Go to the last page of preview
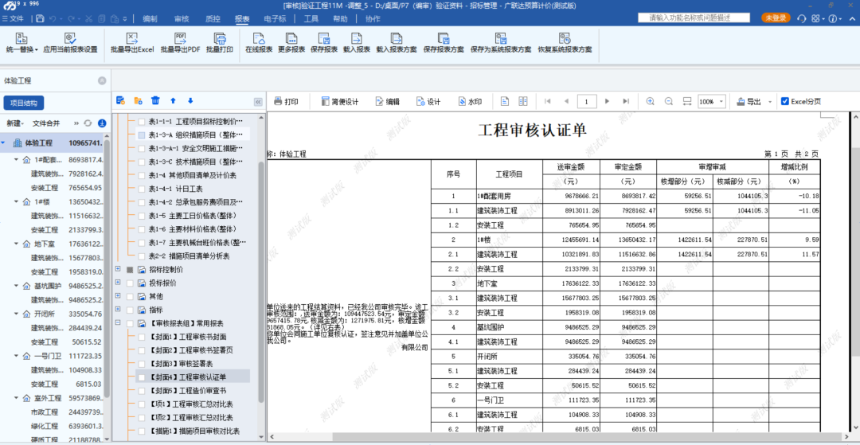Image resolution: width=860 pixels, height=445 pixels. coord(626,101)
